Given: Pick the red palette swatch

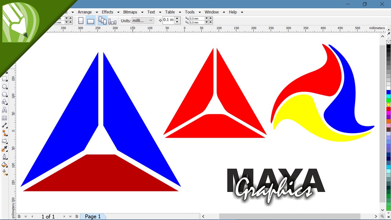Looking at the screenshot, I should pos(389,109).
